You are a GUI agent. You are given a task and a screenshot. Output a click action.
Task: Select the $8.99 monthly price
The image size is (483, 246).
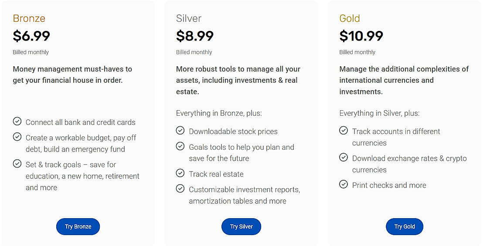(x=195, y=36)
